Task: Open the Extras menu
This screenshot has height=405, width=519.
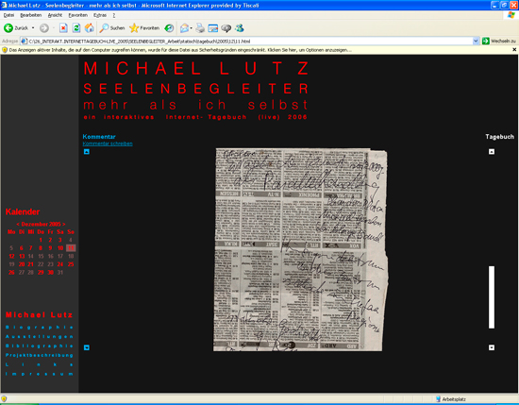Action: click(100, 15)
